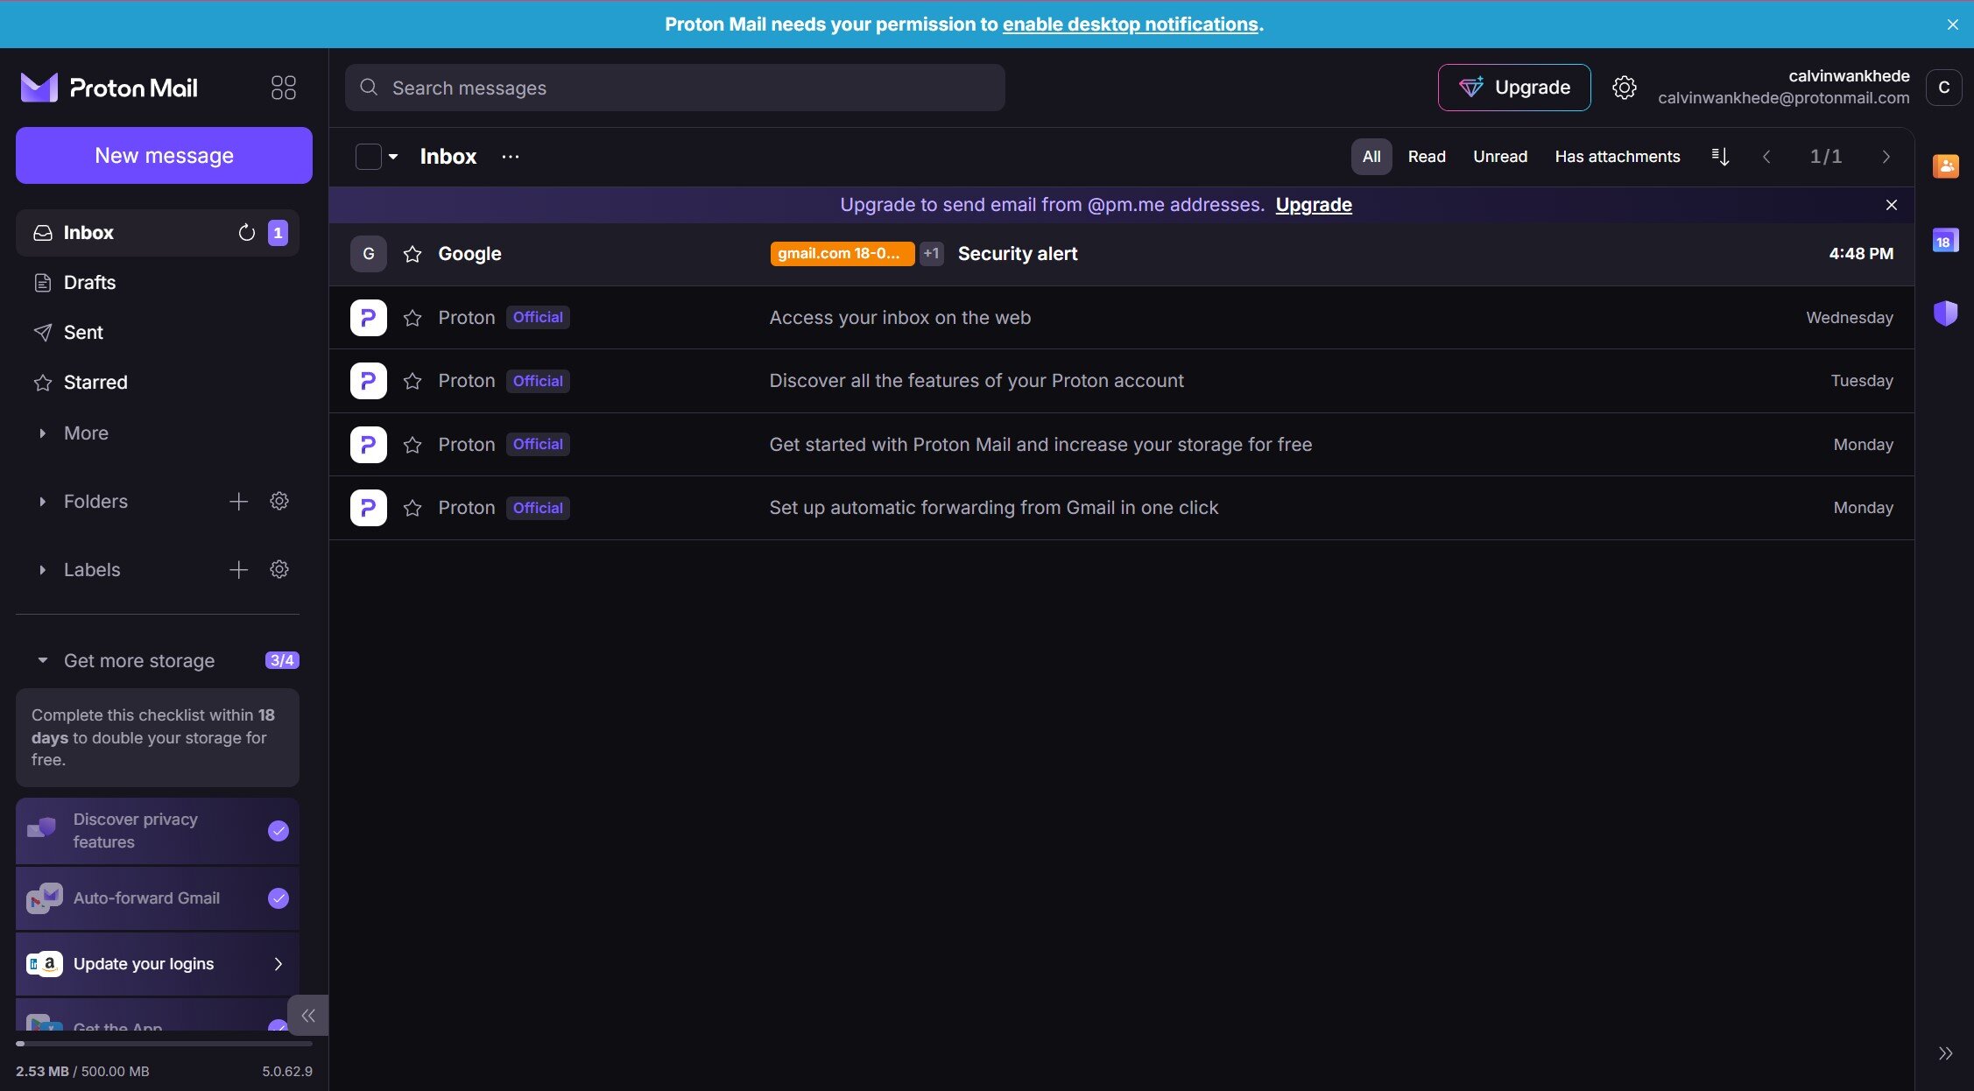Expand the More section in the sidebar
The width and height of the screenshot is (1974, 1091).
[x=85, y=433]
